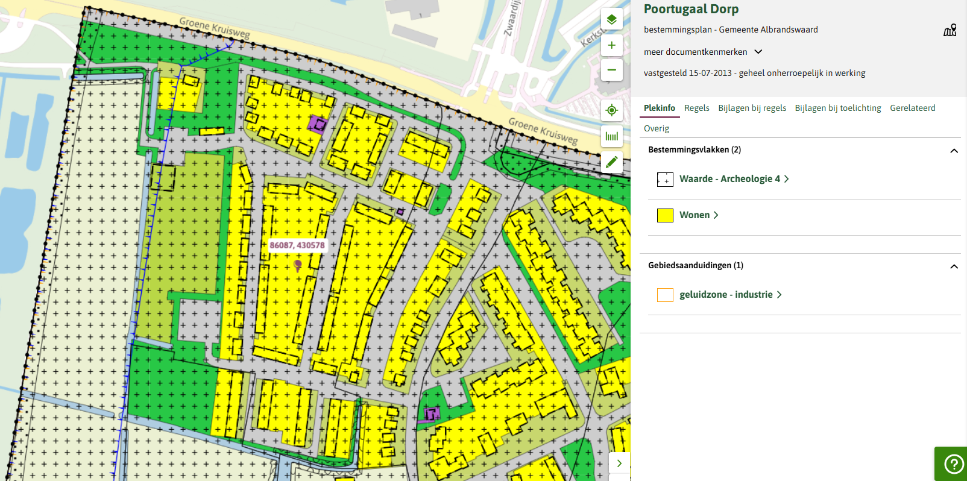Zoom in on the map
The width and height of the screenshot is (967, 481).
611,45
